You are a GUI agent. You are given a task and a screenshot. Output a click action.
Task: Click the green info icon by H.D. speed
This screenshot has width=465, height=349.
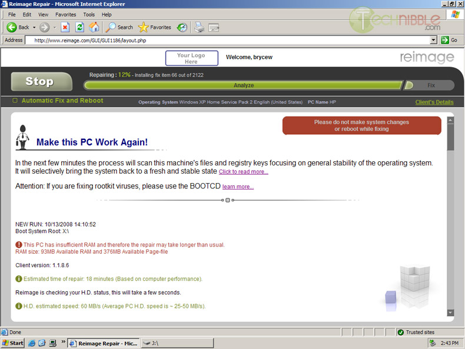pyautogui.click(x=19, y=306)
